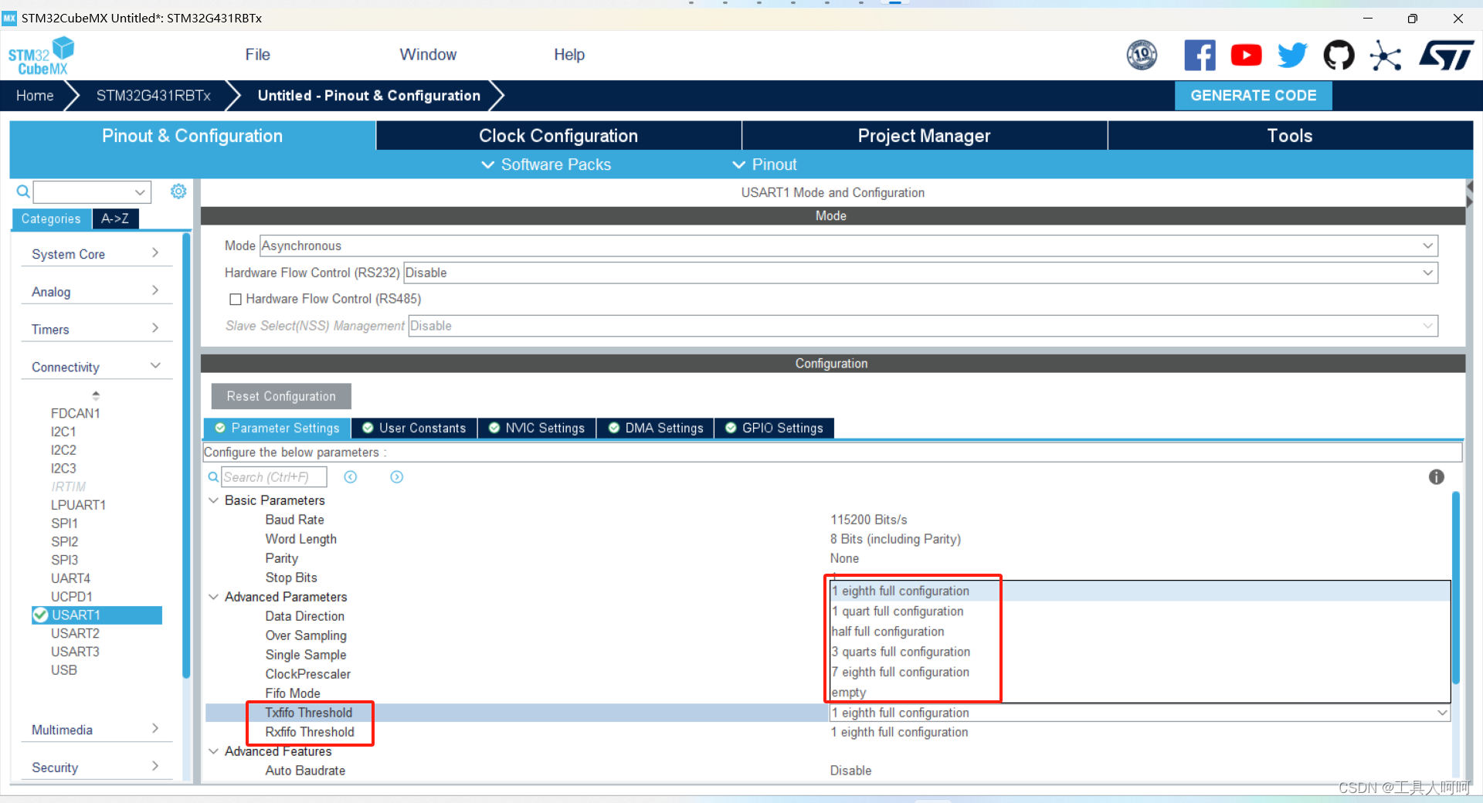
Task: Expand the Timers category
Action: point(95,329)
